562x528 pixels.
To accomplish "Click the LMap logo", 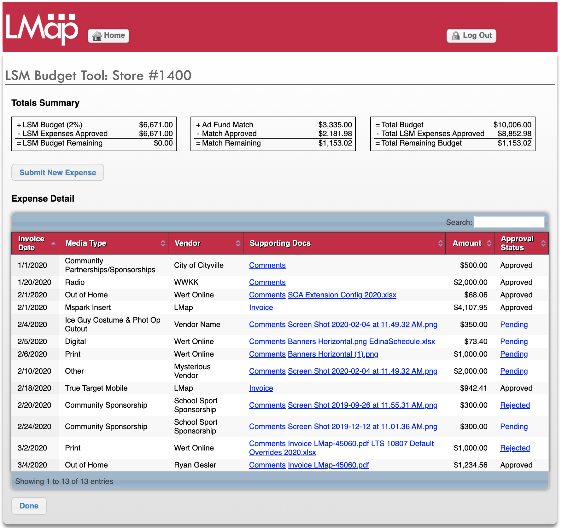I will [42, 29].
